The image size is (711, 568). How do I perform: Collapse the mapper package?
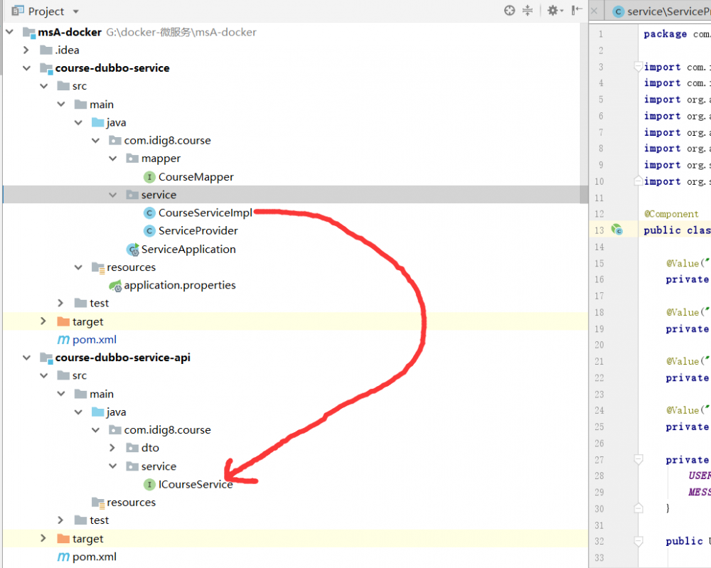coord(113,159)
